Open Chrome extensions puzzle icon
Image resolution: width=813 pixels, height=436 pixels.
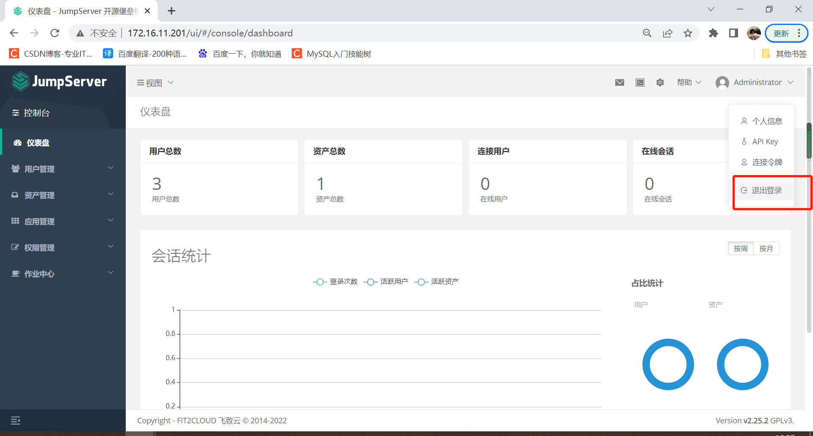(713, 33)
